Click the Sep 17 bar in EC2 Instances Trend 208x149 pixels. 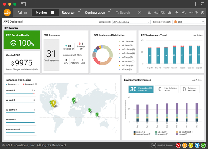click(x=150, y=55)
